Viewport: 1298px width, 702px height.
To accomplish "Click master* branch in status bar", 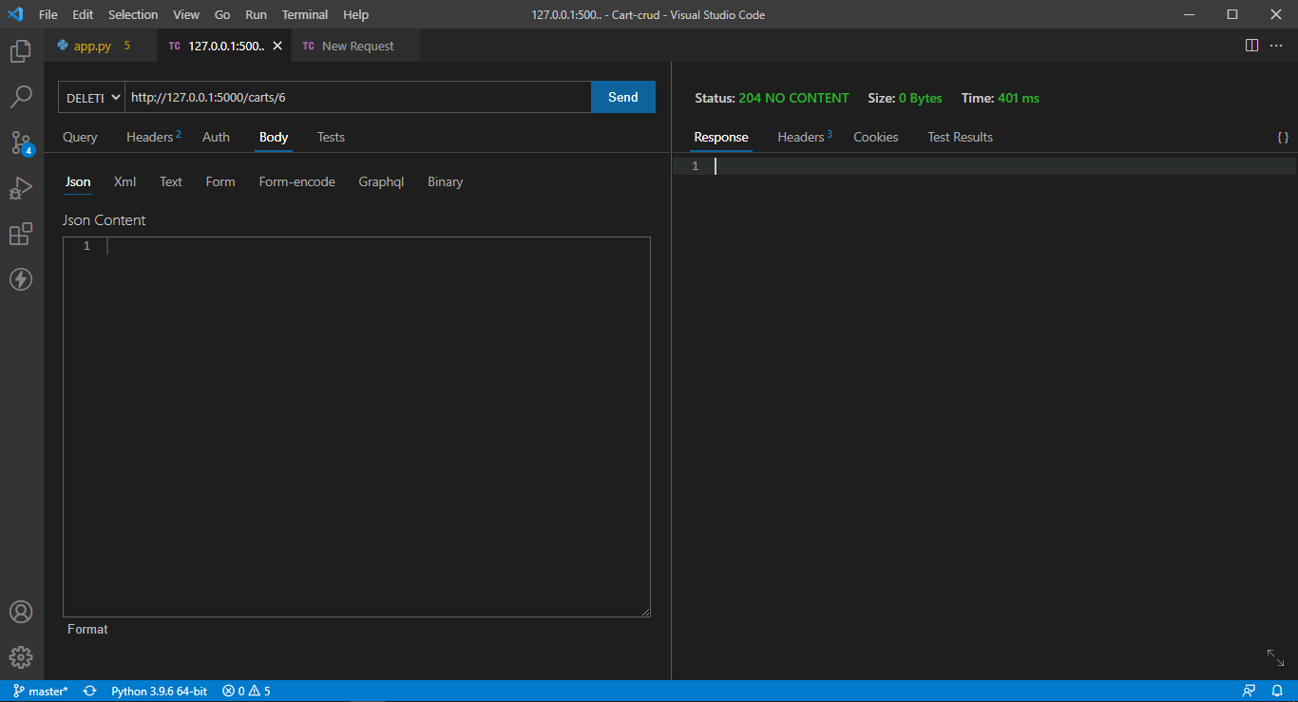I will coord(41,691).
